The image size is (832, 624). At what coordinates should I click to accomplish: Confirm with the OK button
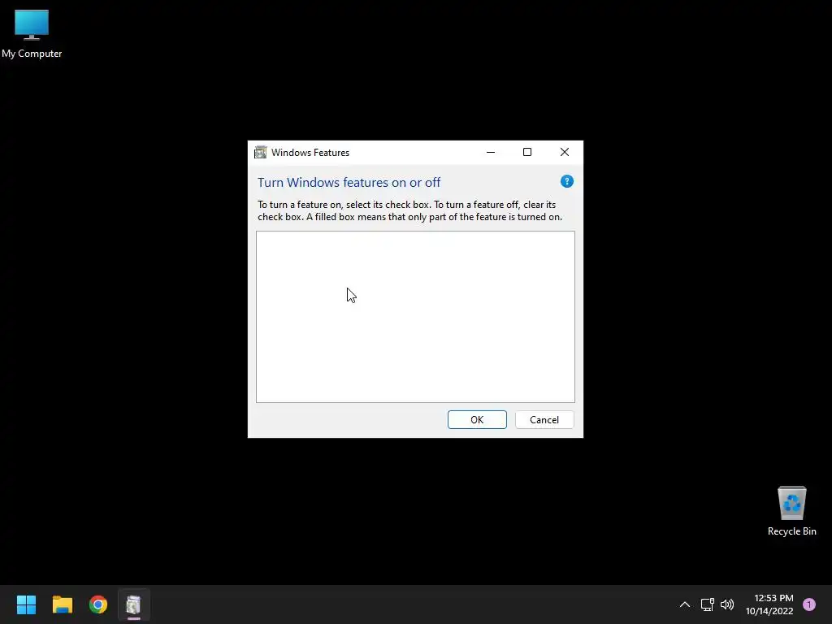click(x=477, y=420)
